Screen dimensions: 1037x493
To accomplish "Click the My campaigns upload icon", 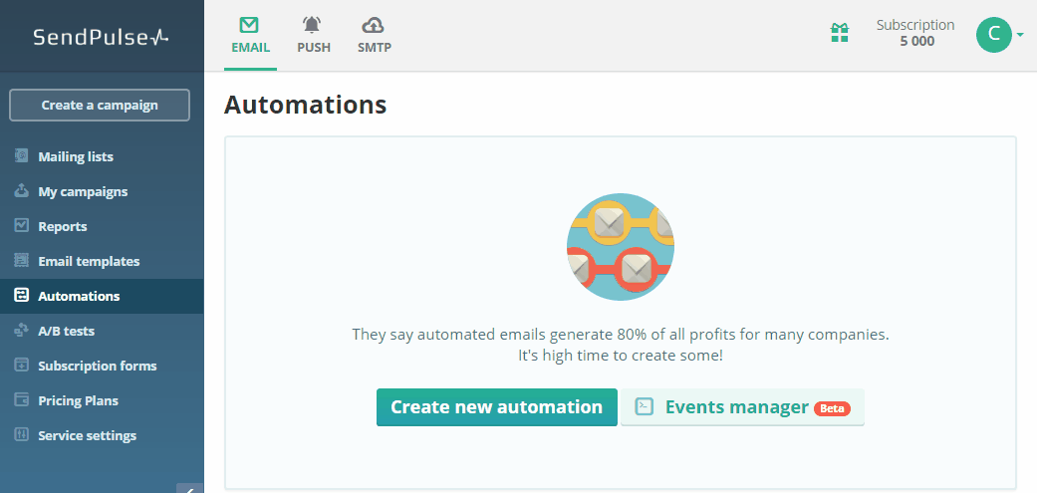I will tap(22, 191).
